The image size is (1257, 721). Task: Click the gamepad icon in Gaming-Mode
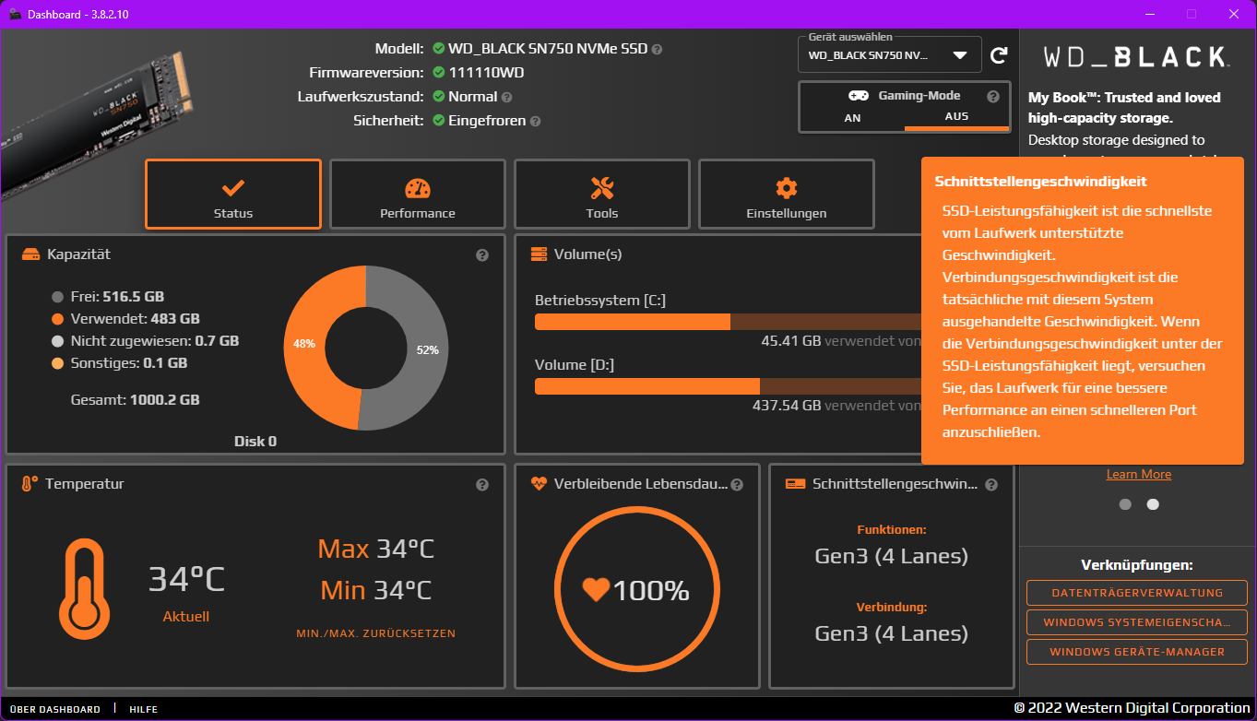click(x=859, y=96)
